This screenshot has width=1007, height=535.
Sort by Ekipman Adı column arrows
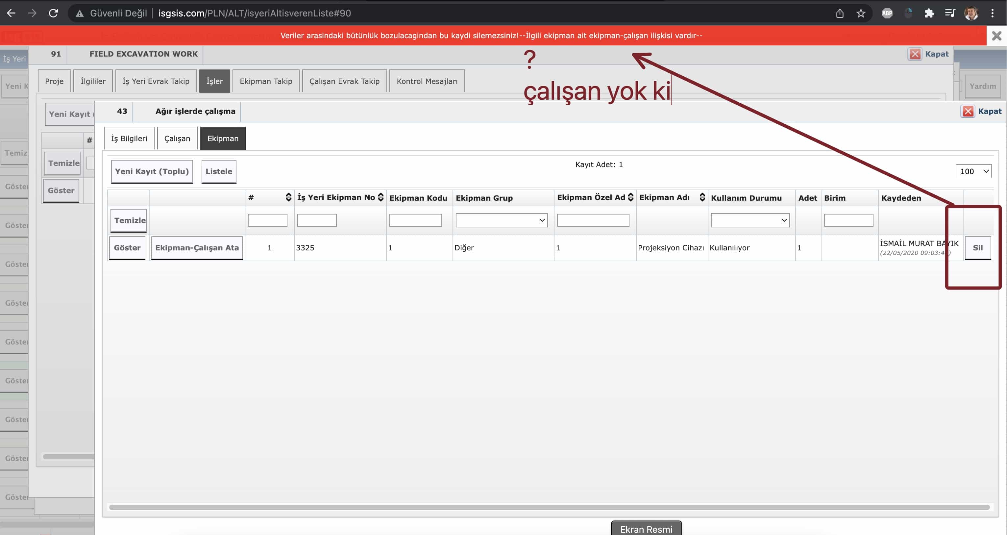point(702,197)
